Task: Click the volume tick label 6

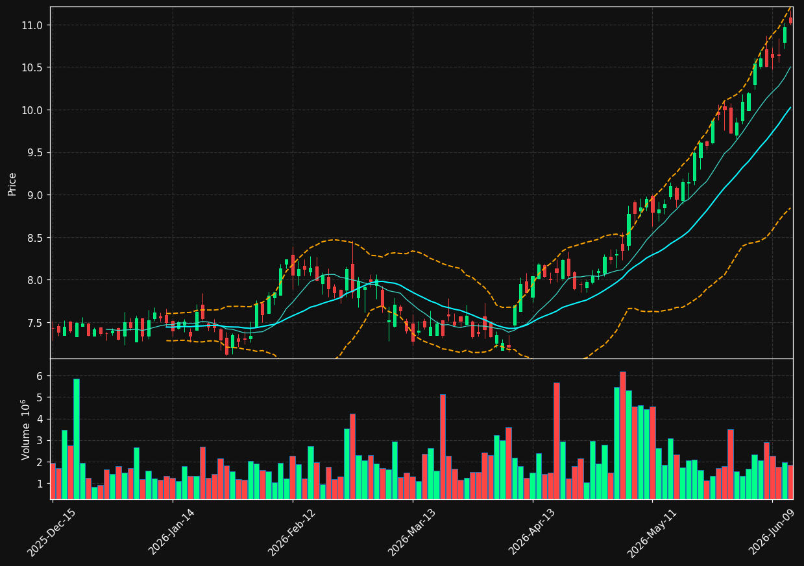Action: coord(40,376)
